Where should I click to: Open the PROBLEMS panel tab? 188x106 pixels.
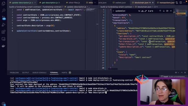14,73
